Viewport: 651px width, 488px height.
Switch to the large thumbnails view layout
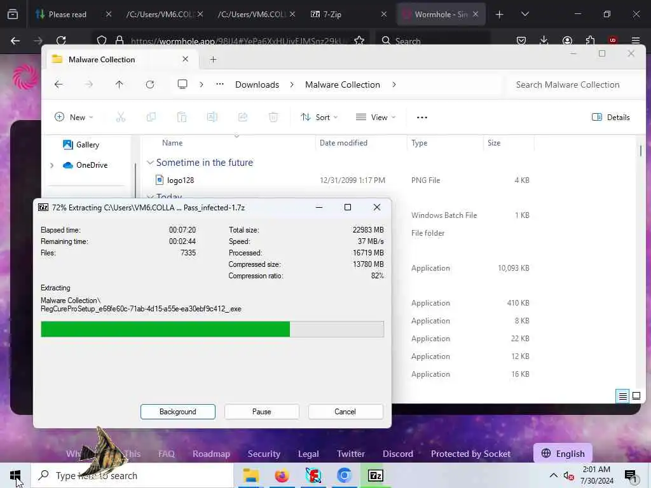[636, 396]
